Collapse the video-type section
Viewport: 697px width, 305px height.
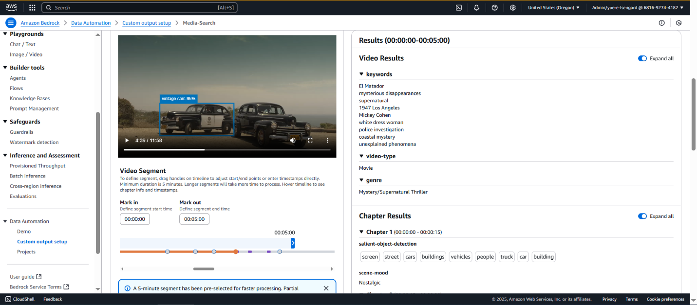[x=361, y=156]
